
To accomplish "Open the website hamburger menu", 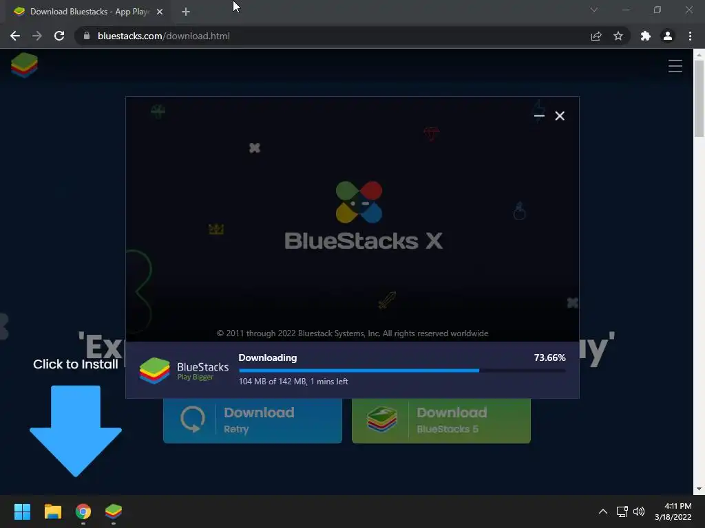I will tap(675, 66).
